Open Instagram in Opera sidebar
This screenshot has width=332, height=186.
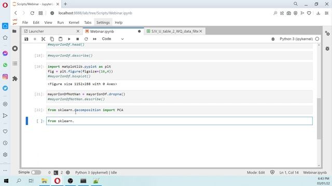[5, 76]
